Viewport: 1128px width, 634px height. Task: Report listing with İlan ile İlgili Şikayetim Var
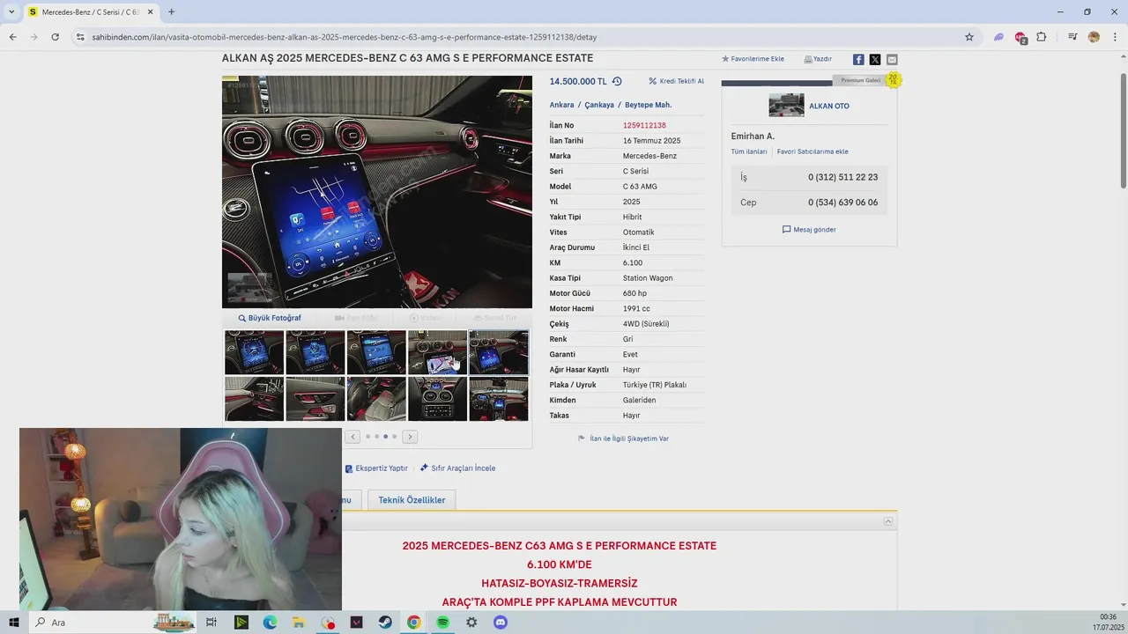tap(623, 439)
